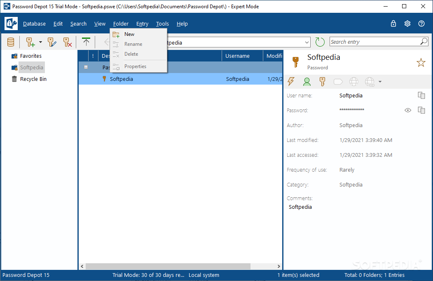Click the grayed tag label icon
The height and width of the screenshot is (281, 433).
(x=338, y=82)
